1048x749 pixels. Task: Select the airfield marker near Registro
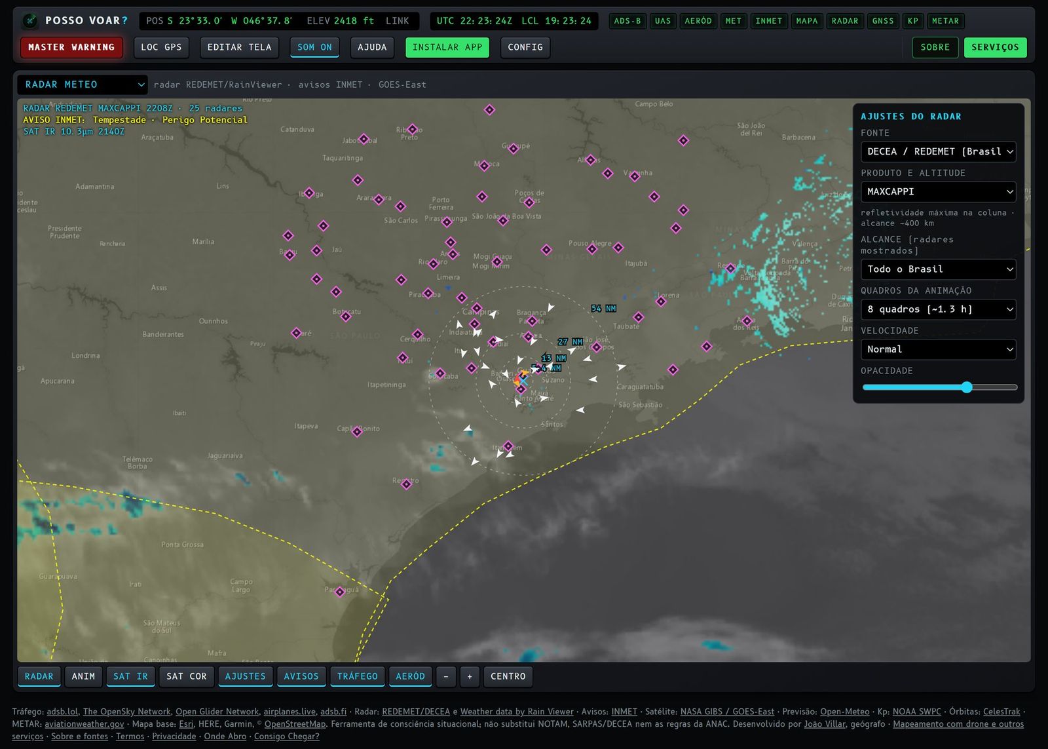point(406,484)
